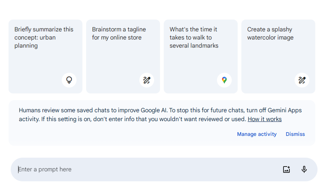Choose "Brainstorm a tagline" suggestion text
The width and height of the screenshot is (326, 185).
tap(119, 33)
